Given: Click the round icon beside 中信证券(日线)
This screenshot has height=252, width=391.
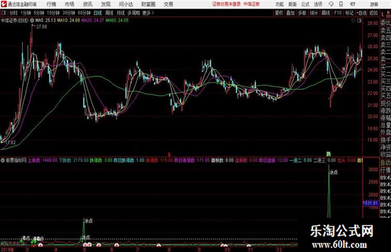Looking at the screenshot, I should 32,20.
